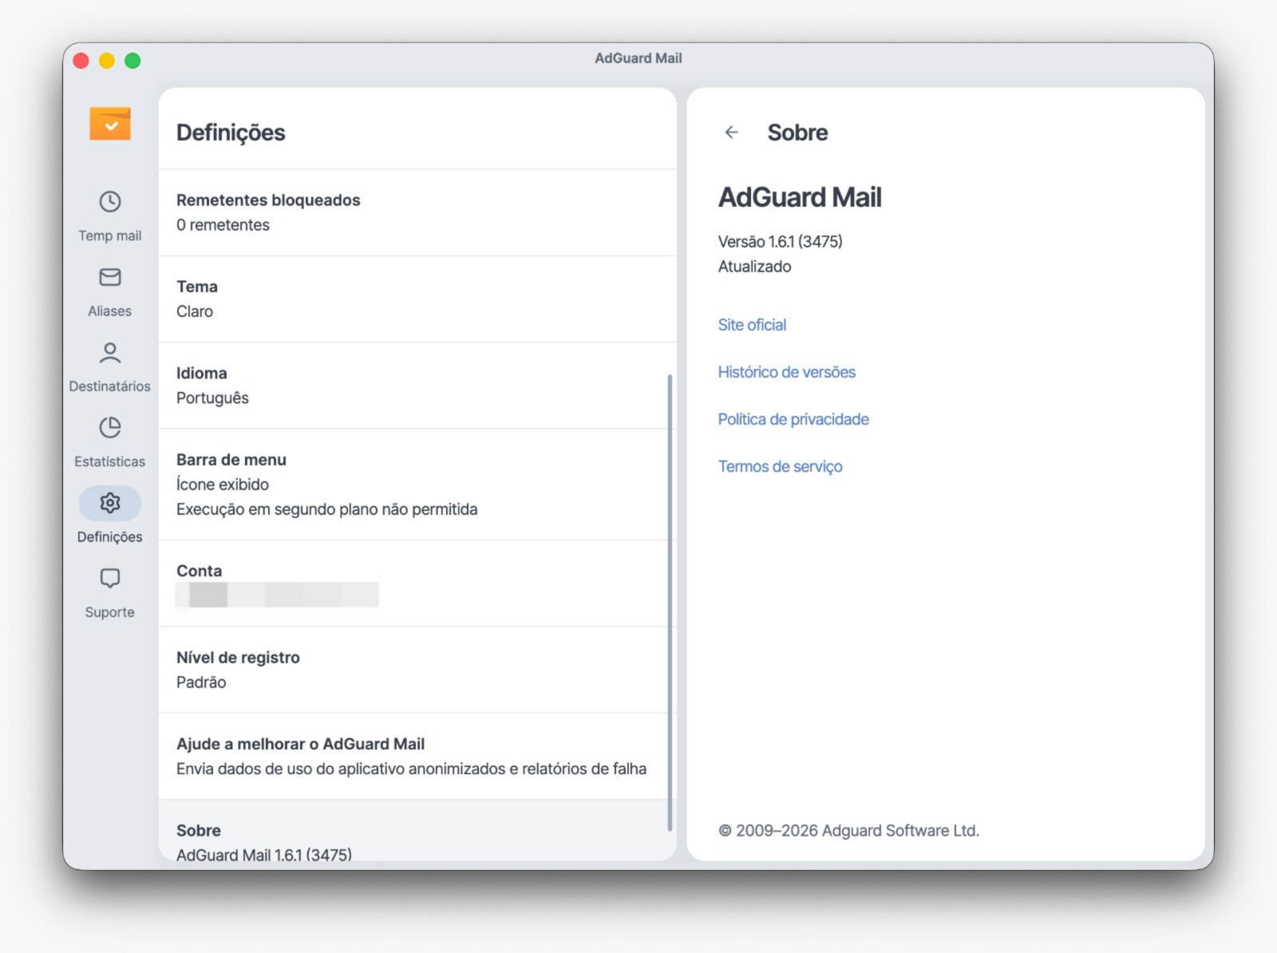Click the large AdGuard Mail heading
This screenshot has height=953, width=1277.
point(800,197)
